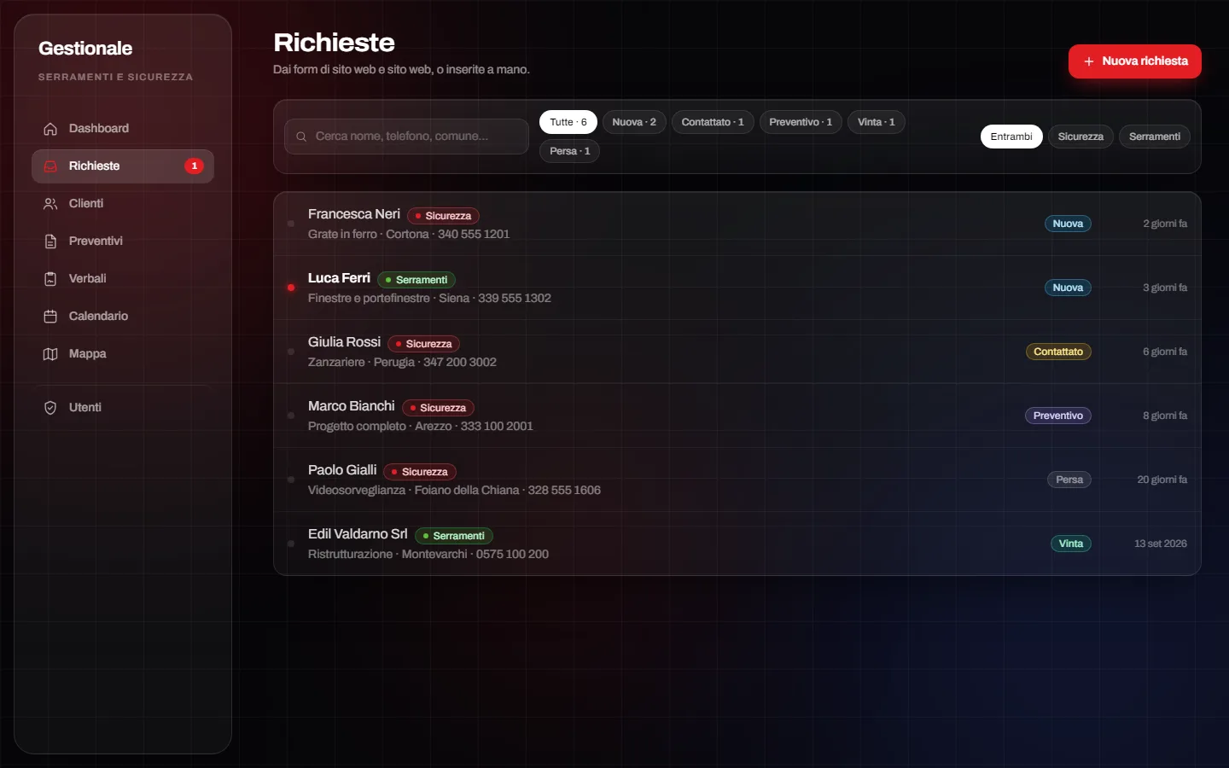Screen dimensions: 1229x768
Task: Click the Richieste inbox icon in sidebar
Action: pos(50,166)
